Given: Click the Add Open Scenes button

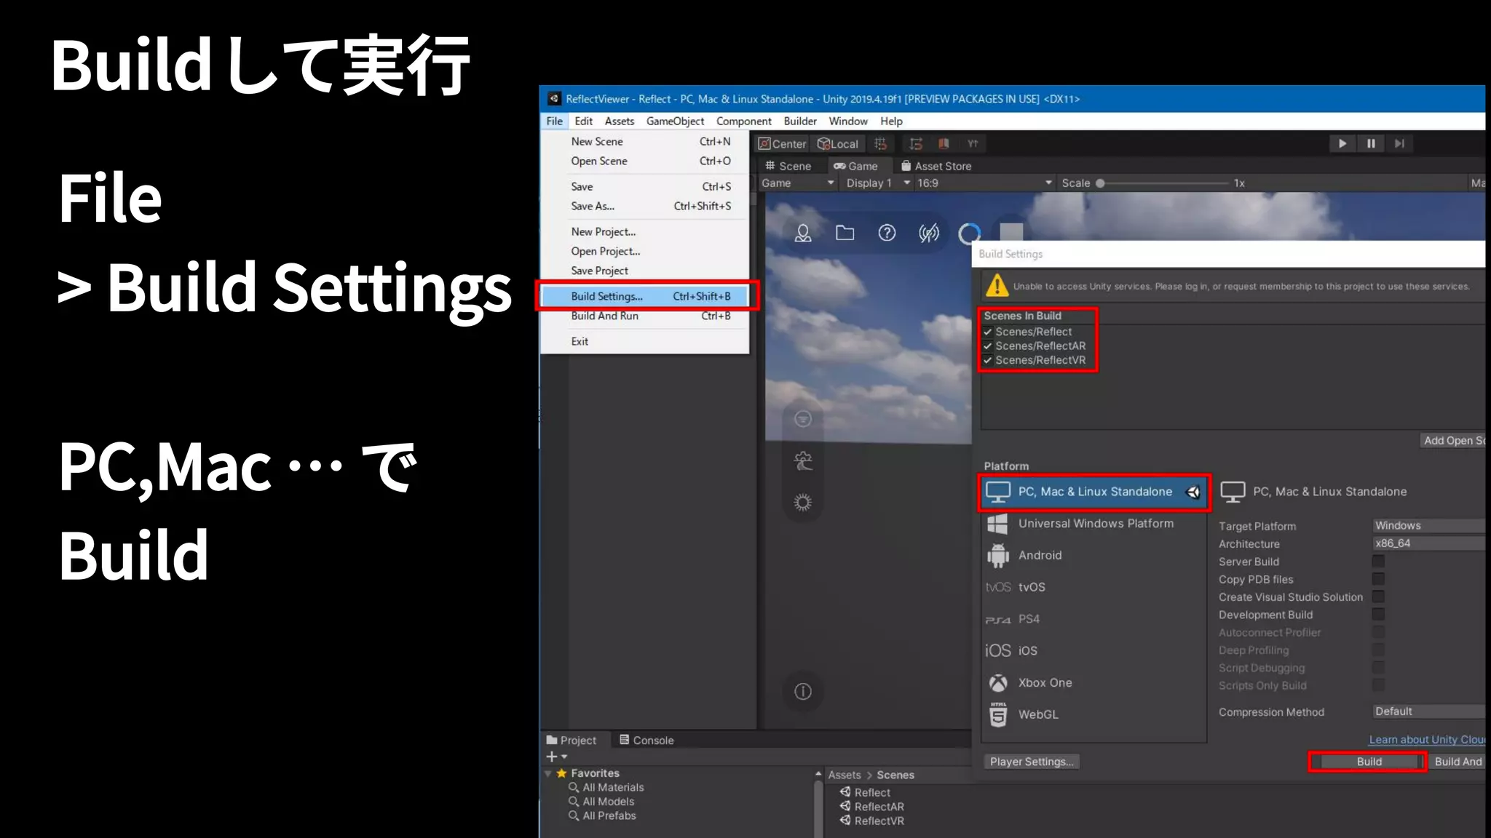Looking at the screenshot, I should point(1453,440).
